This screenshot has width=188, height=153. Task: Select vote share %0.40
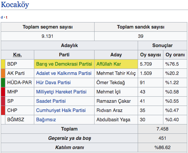click(x=172, y=120)
